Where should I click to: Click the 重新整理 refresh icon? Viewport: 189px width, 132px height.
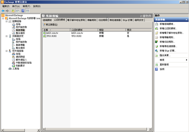pyautogui.click(x=157, y=65)
